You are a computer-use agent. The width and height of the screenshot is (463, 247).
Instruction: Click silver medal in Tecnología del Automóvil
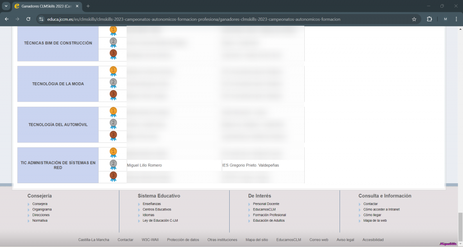coord(113,124)
